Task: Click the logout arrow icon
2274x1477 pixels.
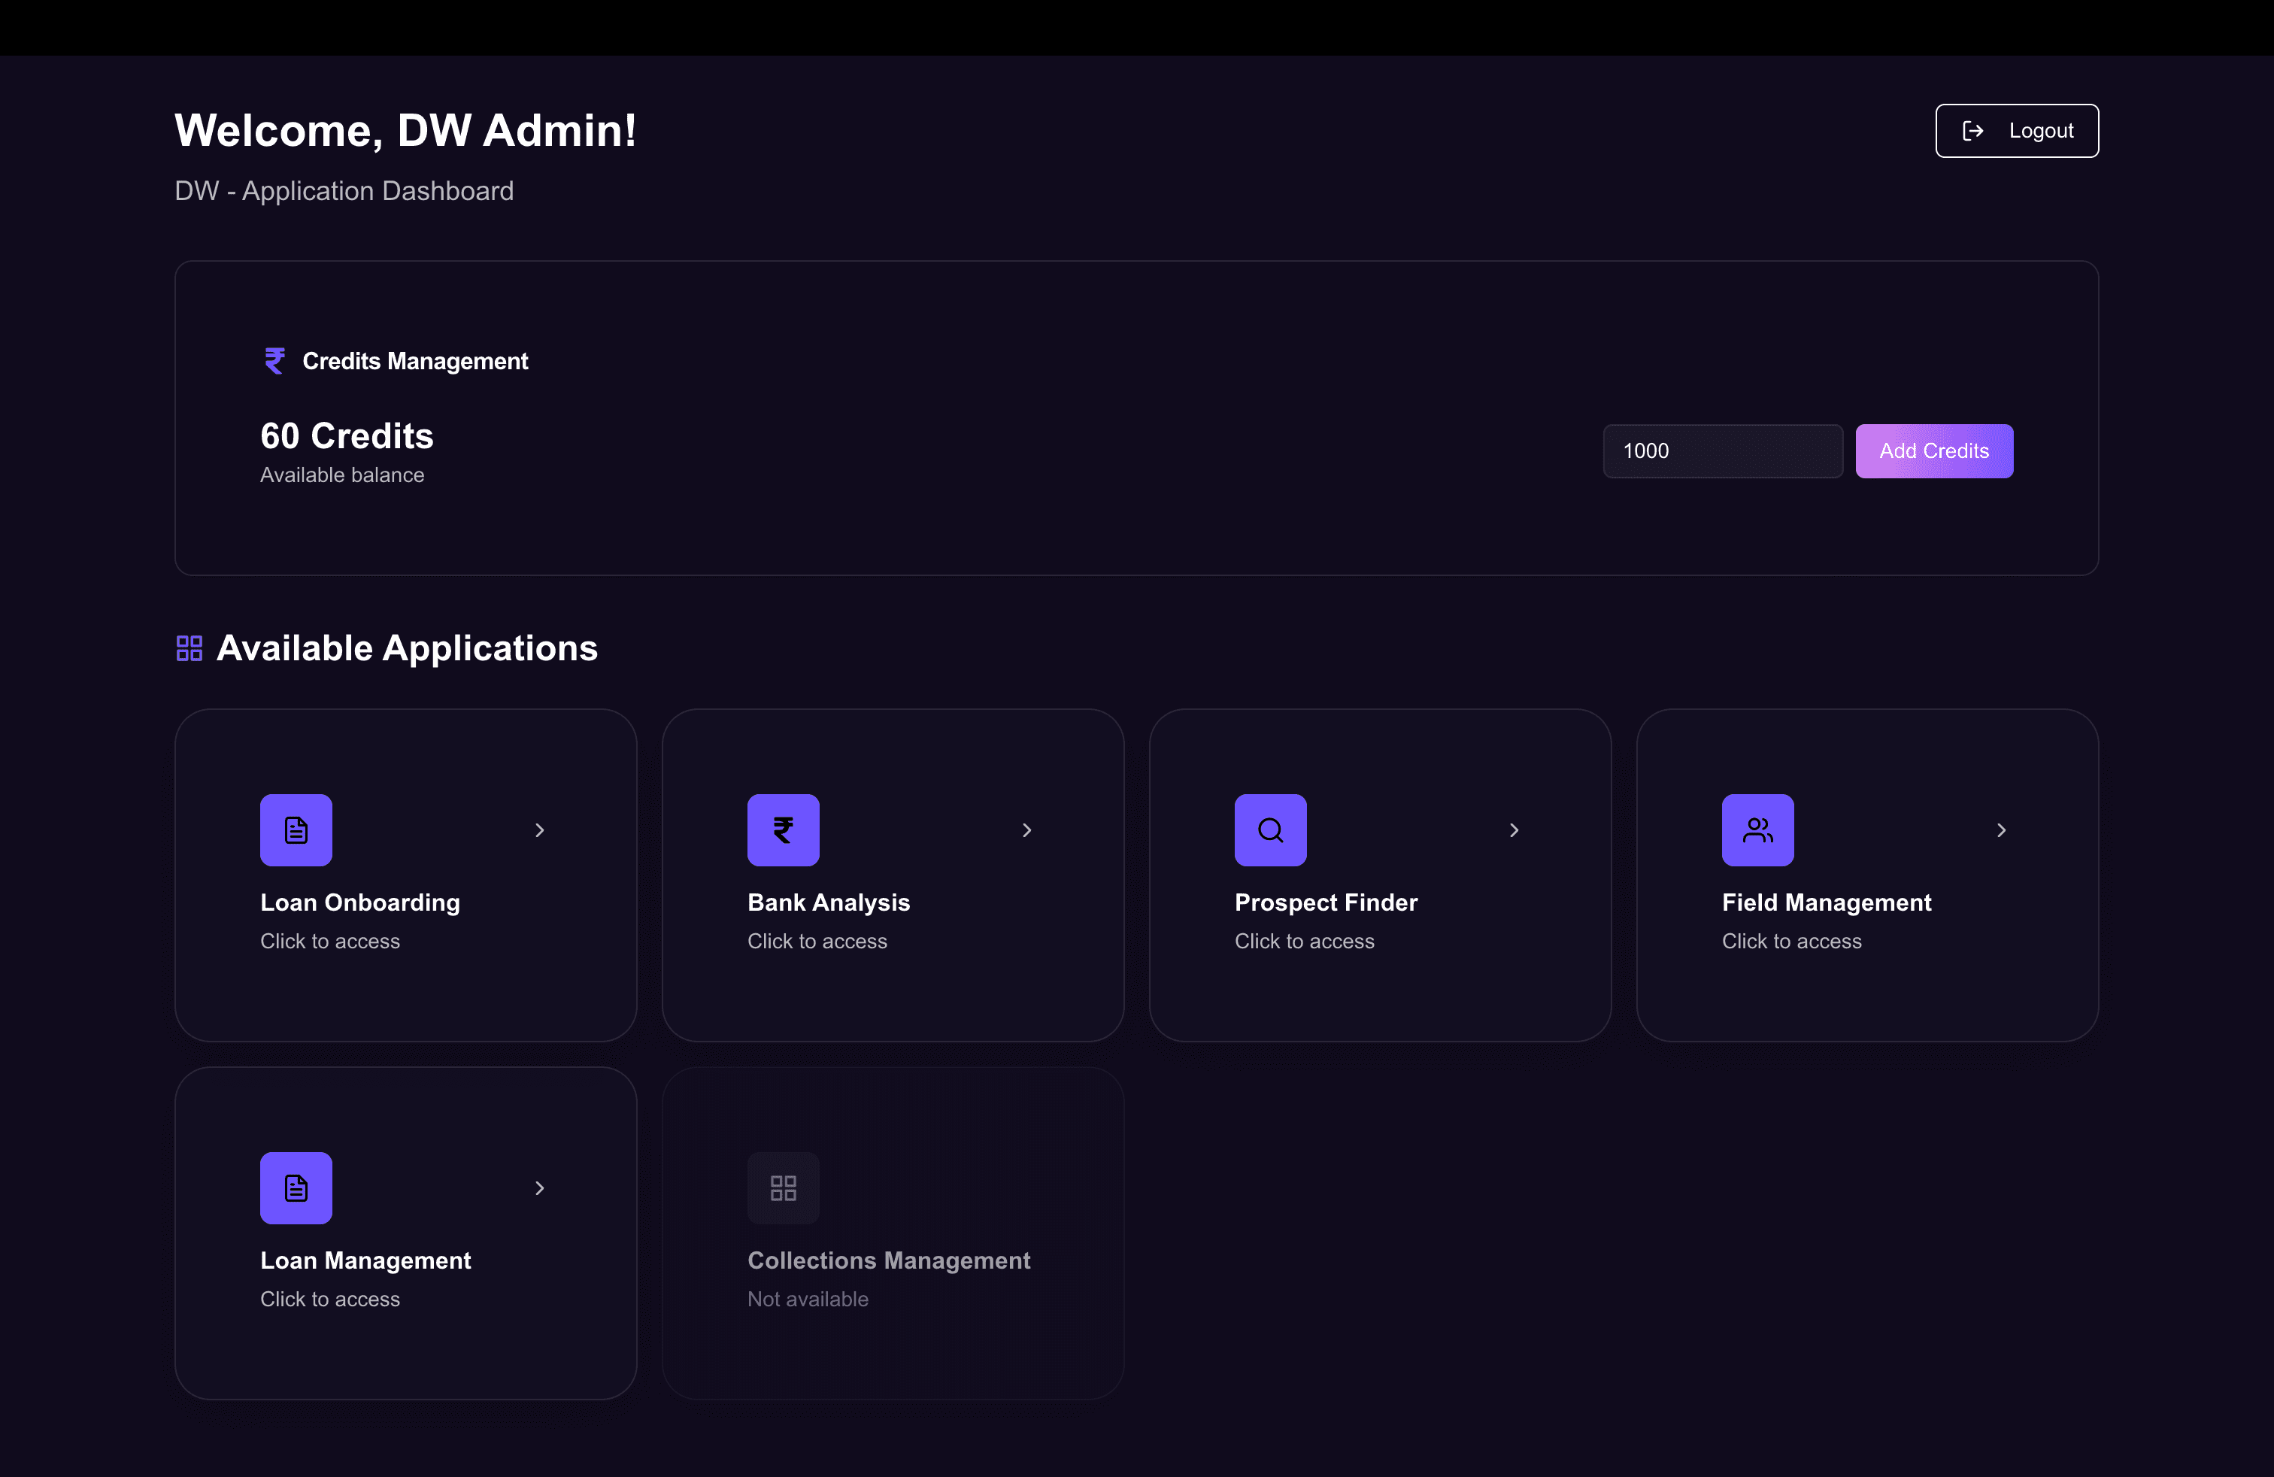Action: tap(1974, 130)
